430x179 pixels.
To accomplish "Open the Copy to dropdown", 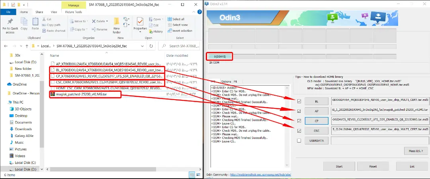I will (78, 29).
